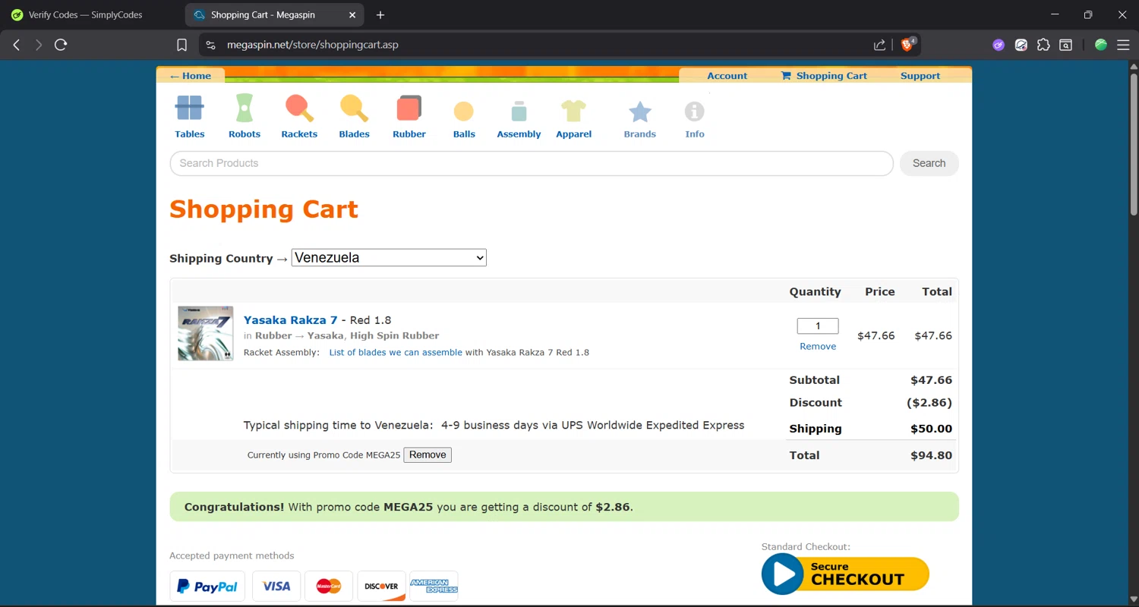The image size is (1139, 607).
Task: Click the quantity field for Rakza 7
Action: pyautogui.click(x=818, y=326)
